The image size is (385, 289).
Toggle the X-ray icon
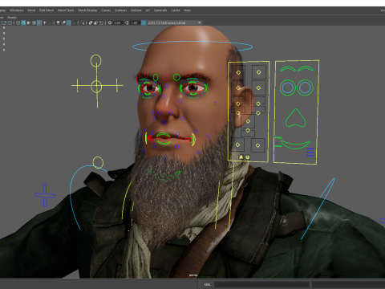click(x=91, y=22)
